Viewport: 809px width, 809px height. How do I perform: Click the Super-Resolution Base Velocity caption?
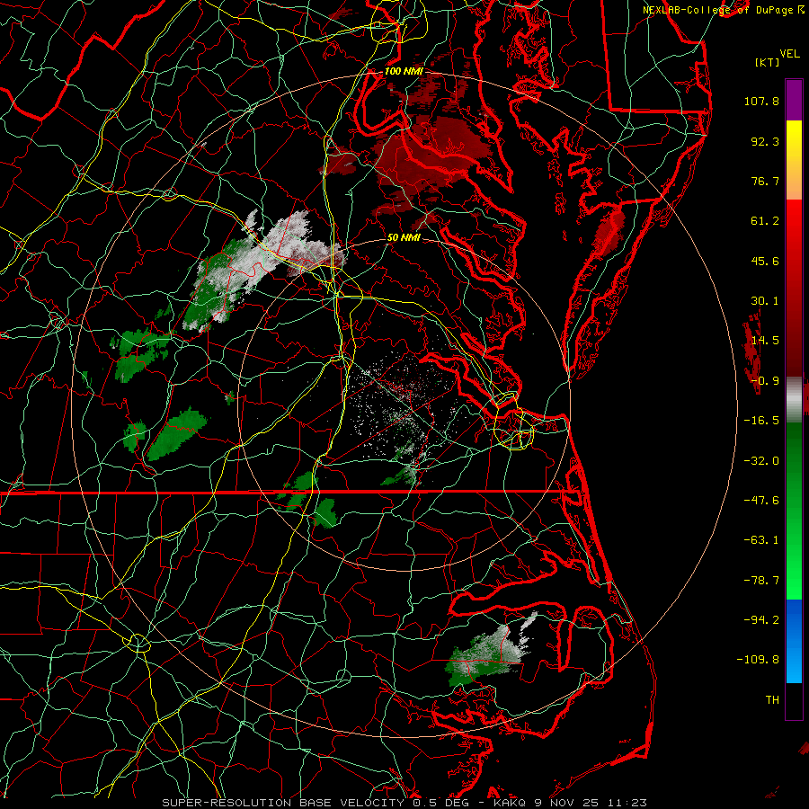[x=404, y=803]
